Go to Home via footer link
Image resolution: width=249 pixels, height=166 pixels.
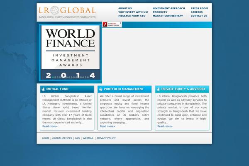[x=46, y=138]
